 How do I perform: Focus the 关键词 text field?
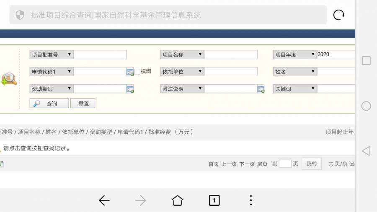[x=336, y=89]
